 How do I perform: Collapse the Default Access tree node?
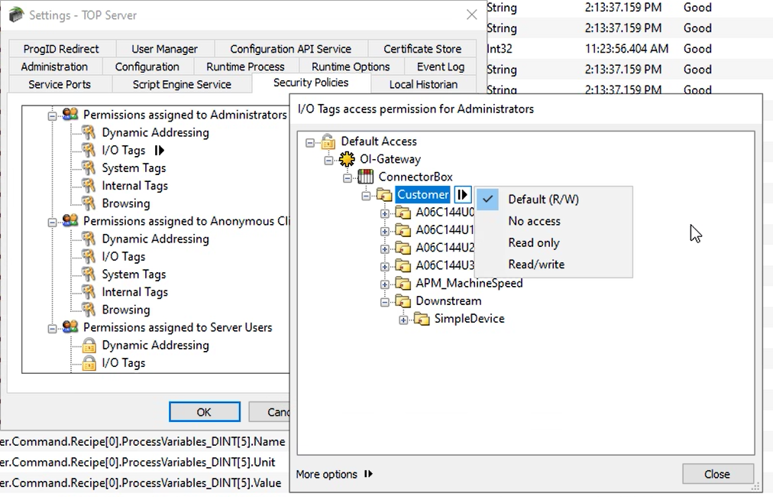pos(309,142)
